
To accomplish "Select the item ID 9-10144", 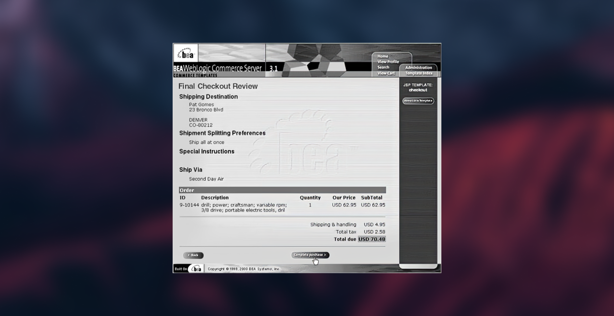I will (x=189, y=205).
